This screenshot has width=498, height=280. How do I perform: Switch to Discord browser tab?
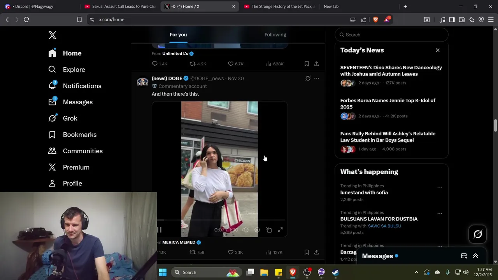[40, 6]
